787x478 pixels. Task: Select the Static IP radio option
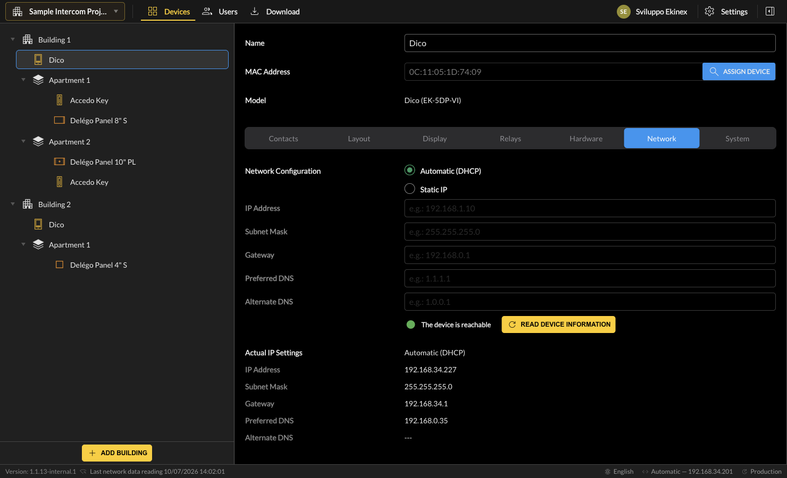pos(409,189)
